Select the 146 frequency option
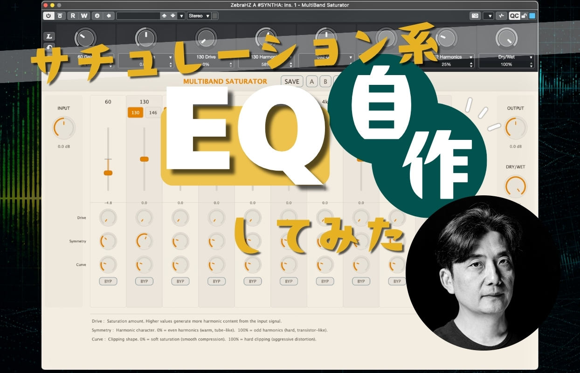This screenshot has width=580, height=373. [x=152, y=112]
